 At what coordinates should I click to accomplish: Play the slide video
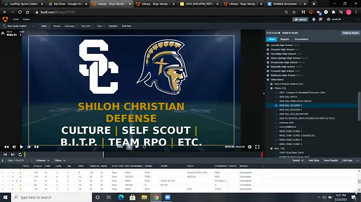pyautogui.click(x=21, y=147)
